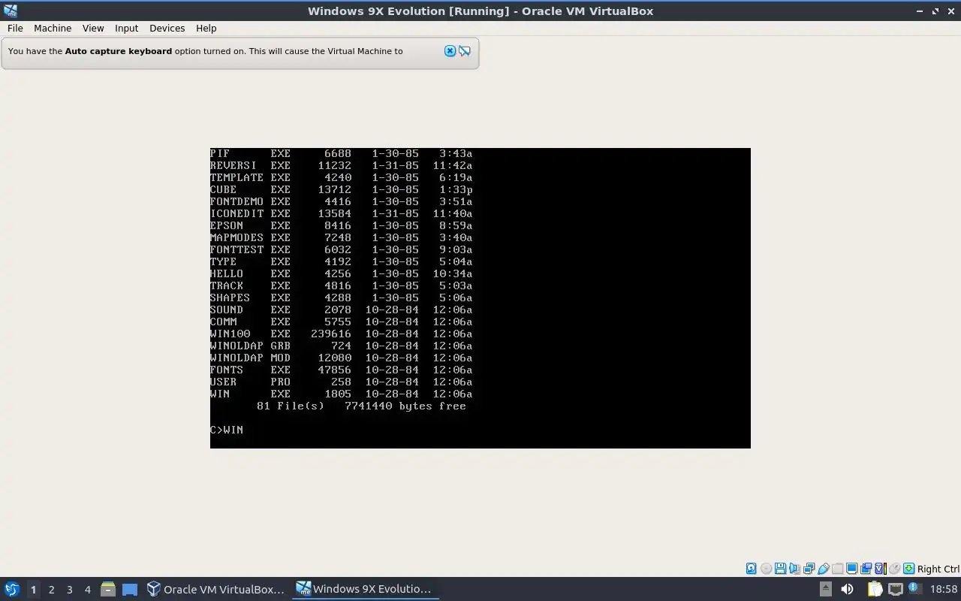Click the CPU virtualization status icon
This screenshot has height=601, width=961.
coord(881,569)
